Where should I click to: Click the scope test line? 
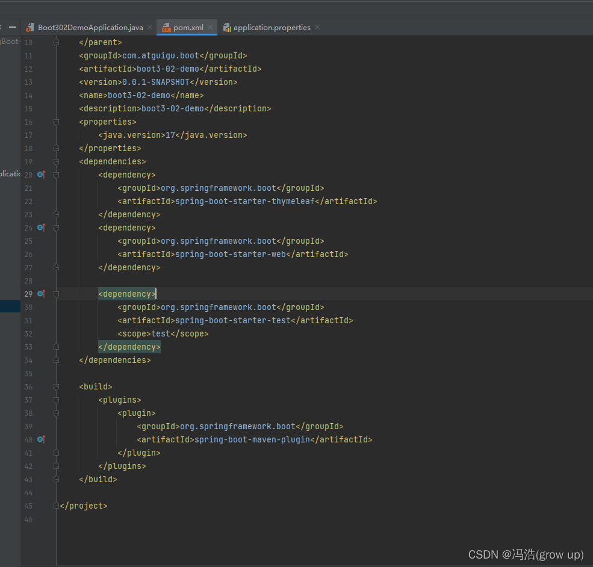[163, 334]
